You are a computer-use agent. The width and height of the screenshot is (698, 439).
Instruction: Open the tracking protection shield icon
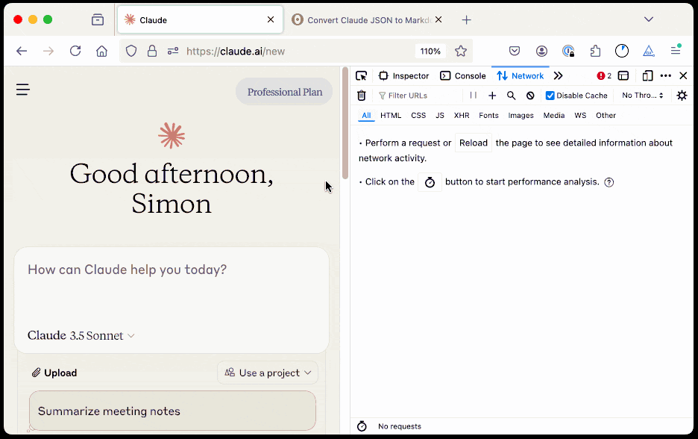[x=131, y=52]
